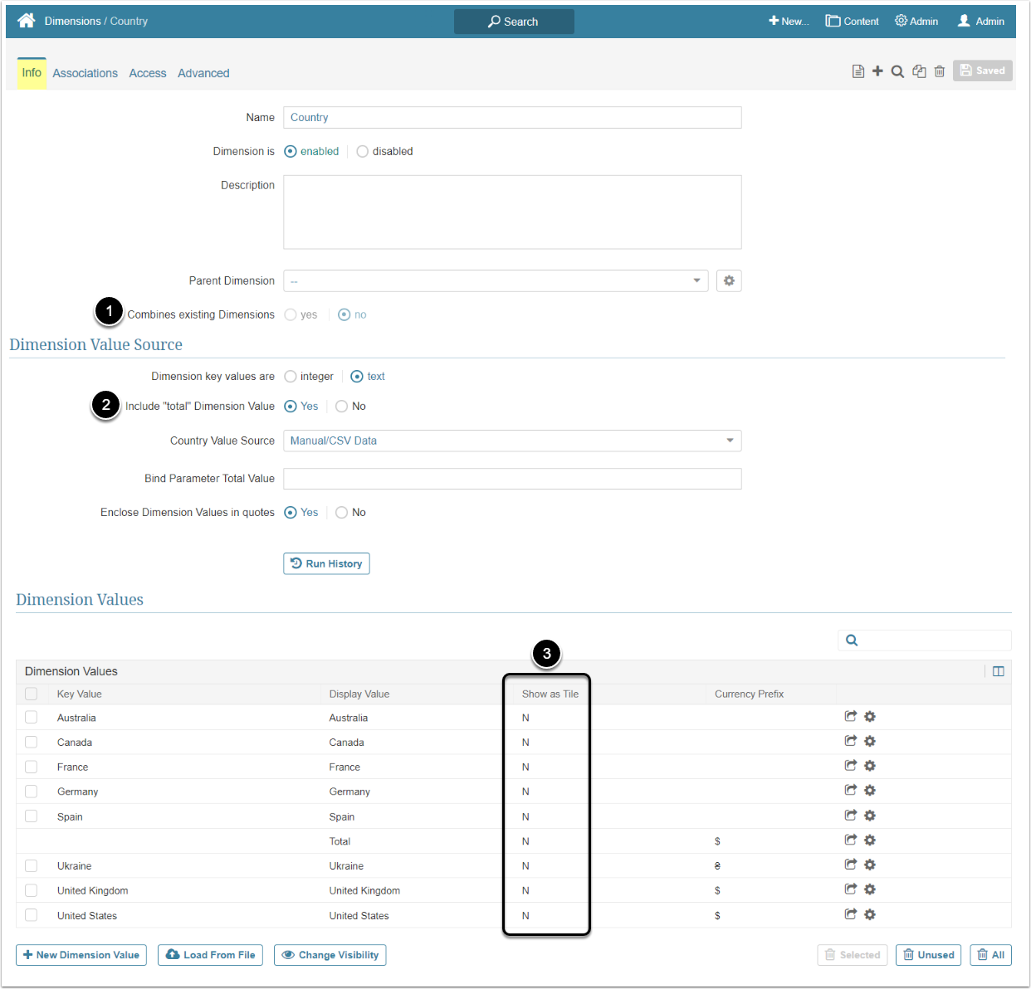The width and height of the screenshot is (1031, 989).
Task: Click the export icon for Australia row
Action: coord(851,716)
